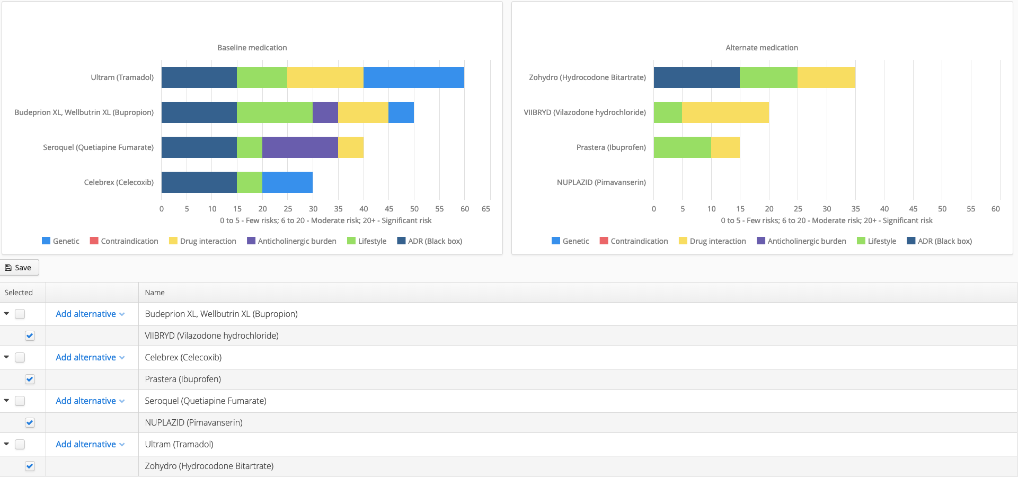Uncheck the VIIBRYD (Vilazodone hydrochloride) checkbox

pyautogui.click(x=30, y=335)
